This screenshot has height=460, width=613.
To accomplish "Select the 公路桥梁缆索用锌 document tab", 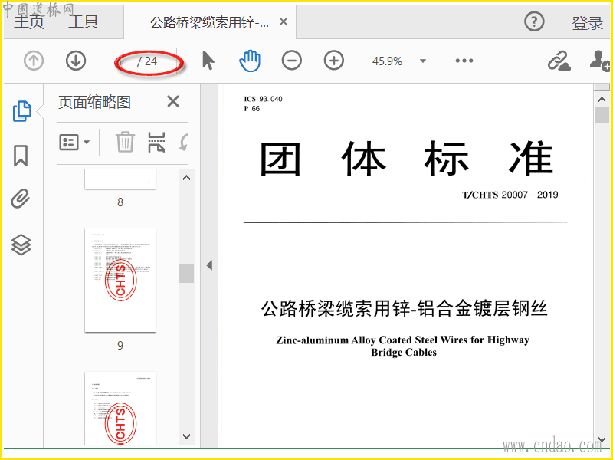I will point(209,23).
